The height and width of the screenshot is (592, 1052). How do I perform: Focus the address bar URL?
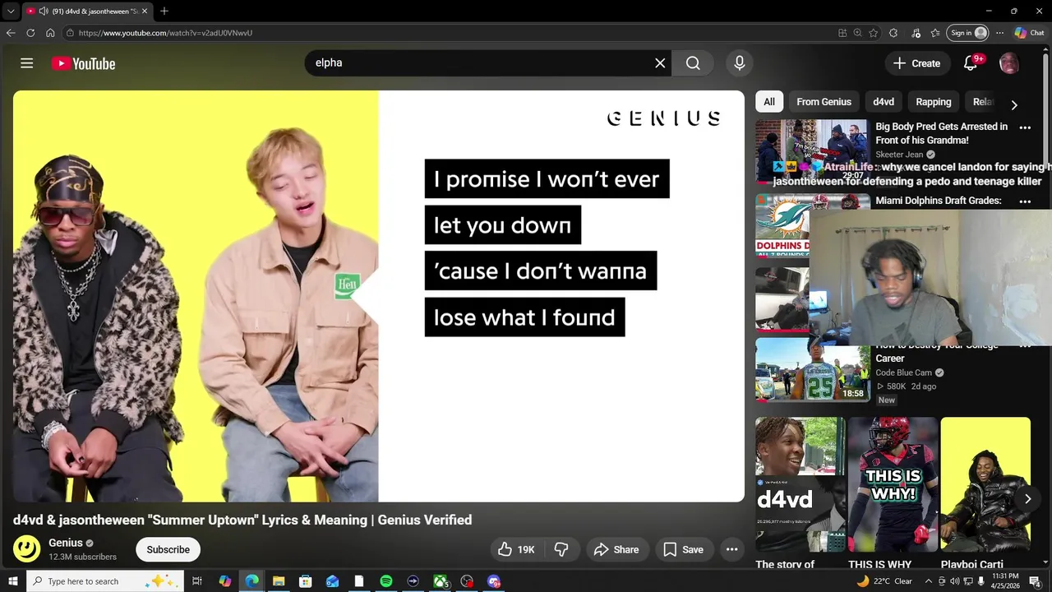[x=165, y=33]
